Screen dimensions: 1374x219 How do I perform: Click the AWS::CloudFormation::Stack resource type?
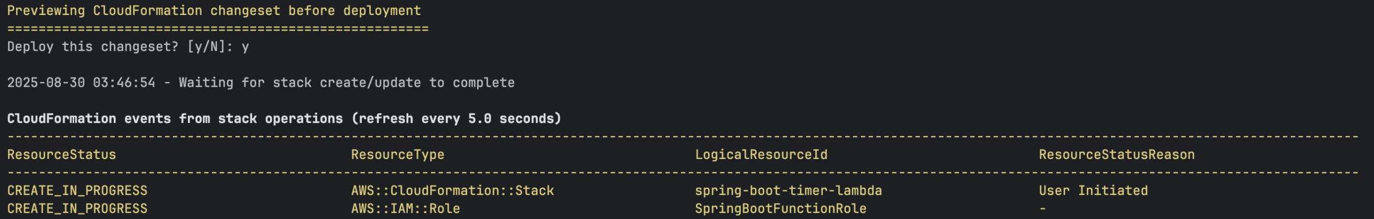pos(452,191)
